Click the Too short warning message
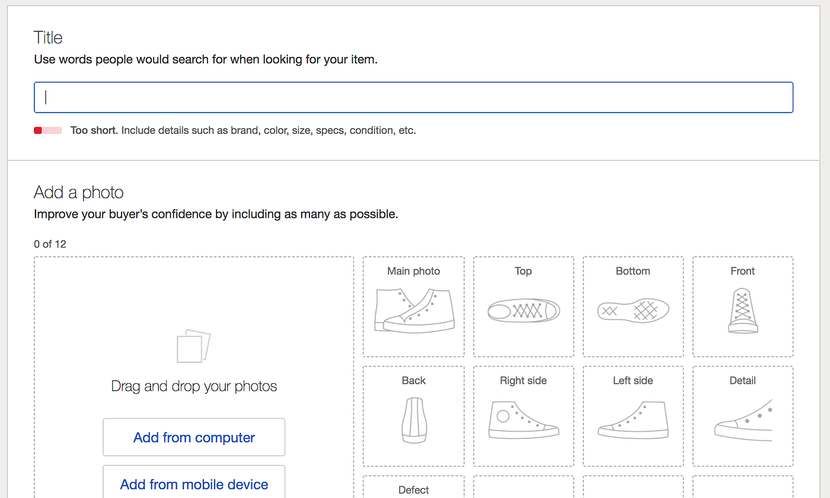Viewport: 830px width, 498px height. click(x=243, y=130)
